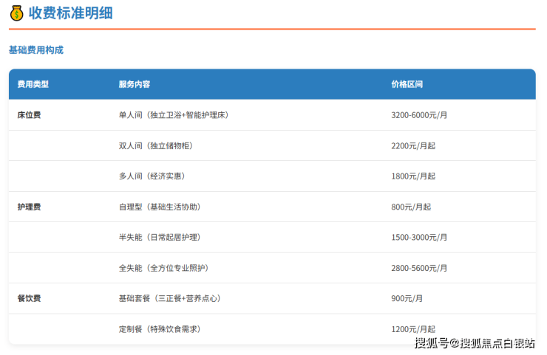
Task: Click the 2800-5600元/月 price
Action: [x=419, y=269]
